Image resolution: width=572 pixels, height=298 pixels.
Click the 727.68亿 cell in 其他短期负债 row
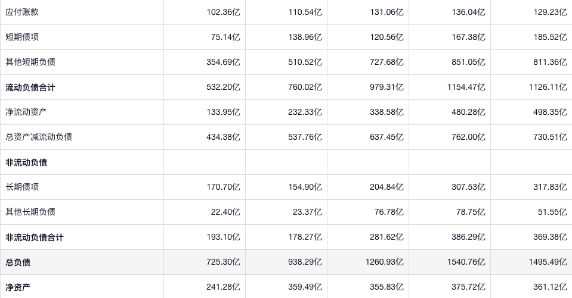387,62
